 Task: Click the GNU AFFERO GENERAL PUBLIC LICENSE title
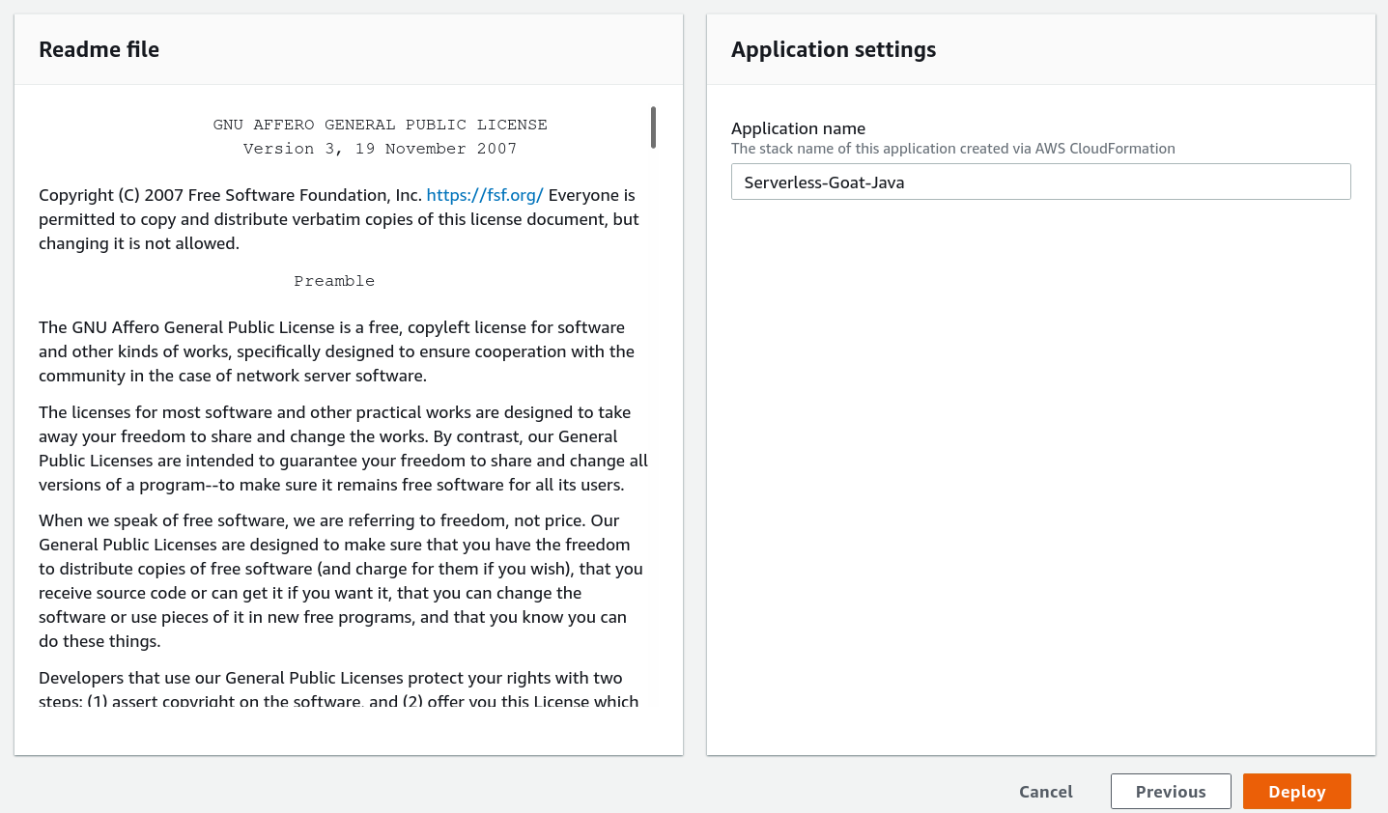(x=380, y=124)
